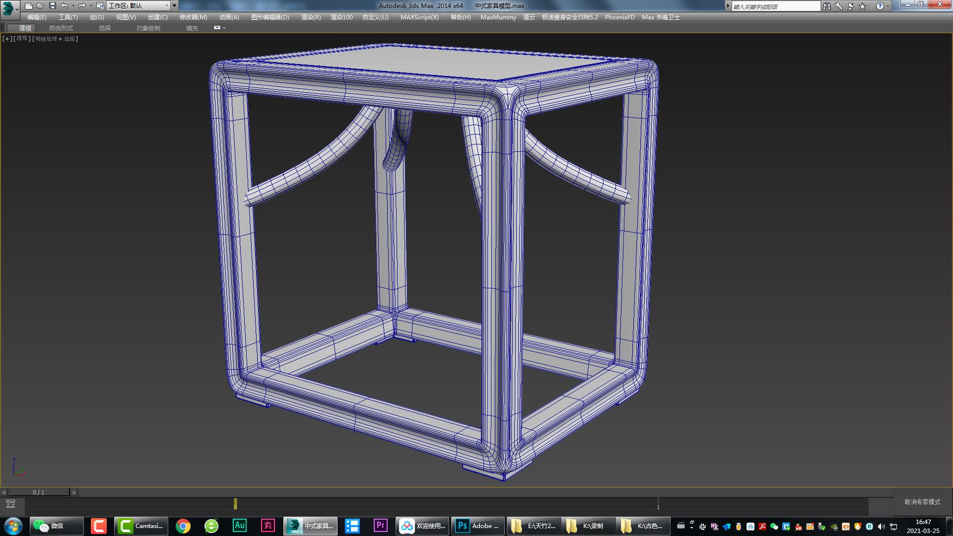Save the scene with the floppy disk icon
This screenshot has width=953, height=536.
point(53,6)
